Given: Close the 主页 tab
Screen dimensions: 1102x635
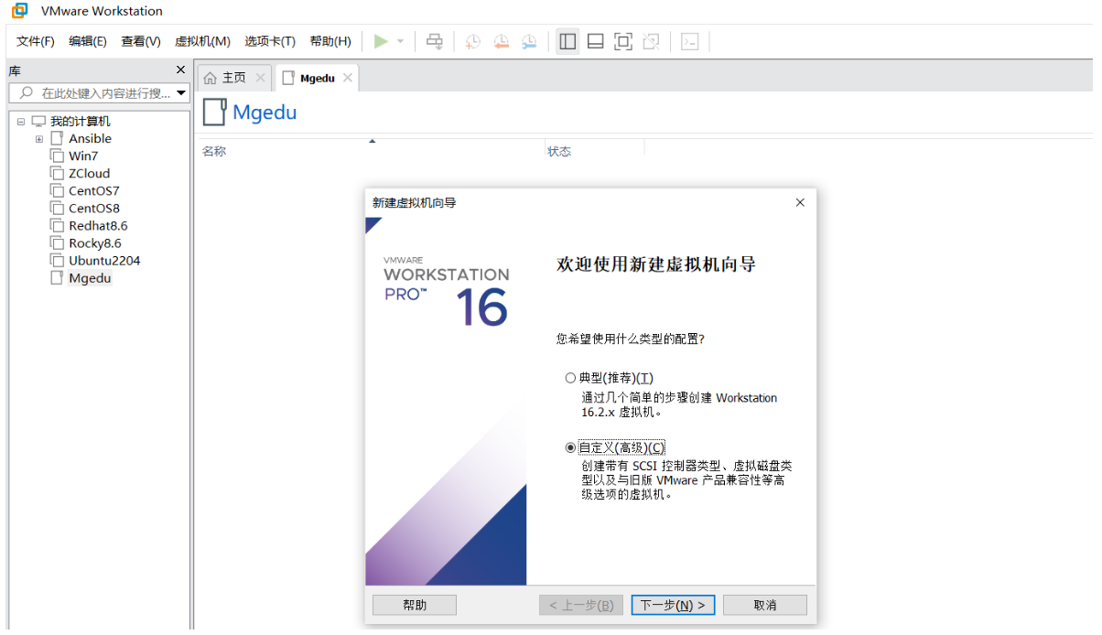Looking at the screenshot, I should click(x=260, y=78).
